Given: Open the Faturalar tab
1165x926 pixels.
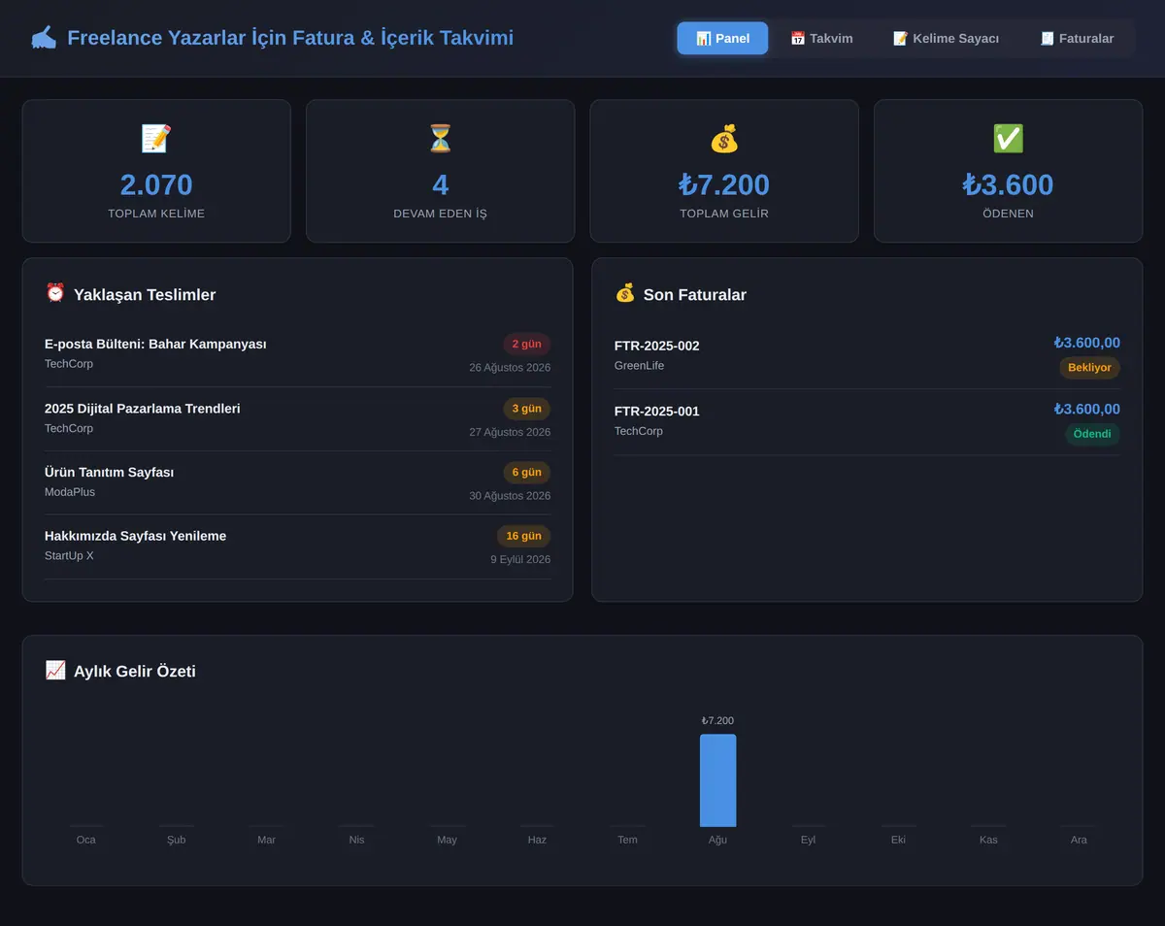Looking at the screenshot, I should click(1077, 38).
